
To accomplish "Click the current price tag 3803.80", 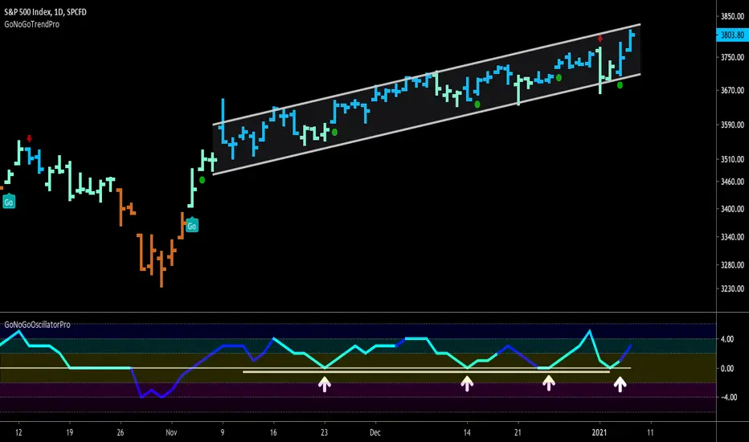I will pos(732,35).
